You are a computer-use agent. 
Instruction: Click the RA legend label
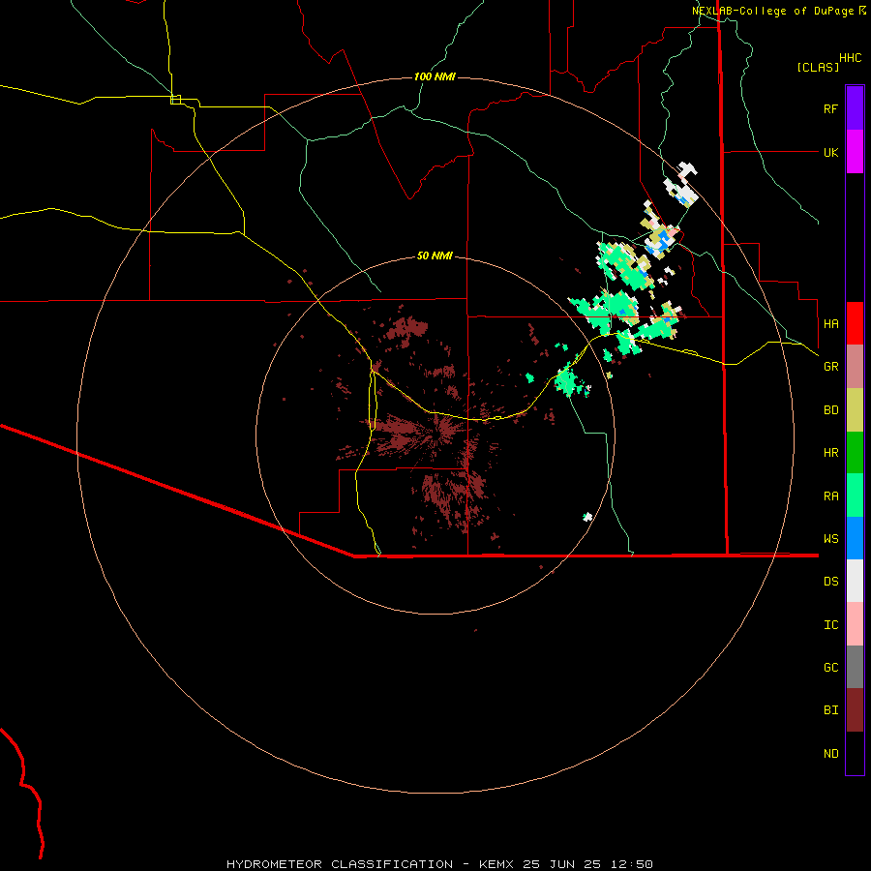[830, 496]
